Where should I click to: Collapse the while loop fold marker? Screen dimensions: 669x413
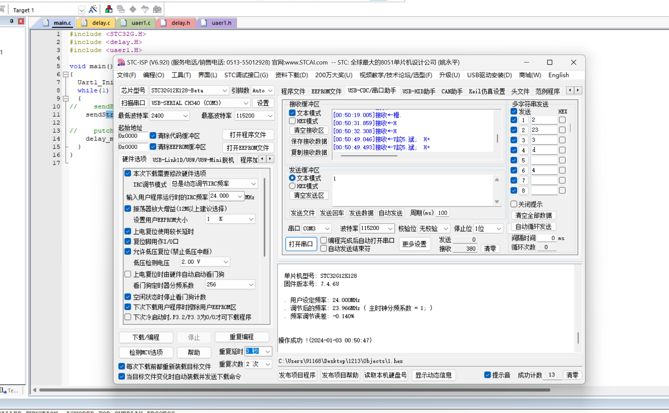pyautogui.click(x=66, y=98)
